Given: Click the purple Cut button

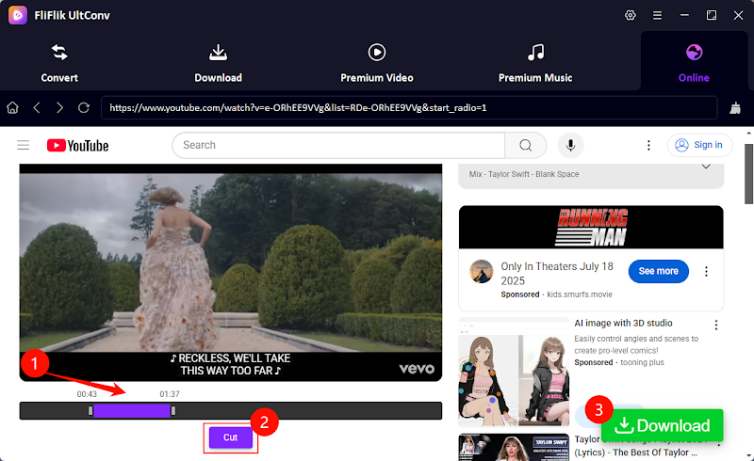Looking at the screenshot, I should tap(230, 437).
